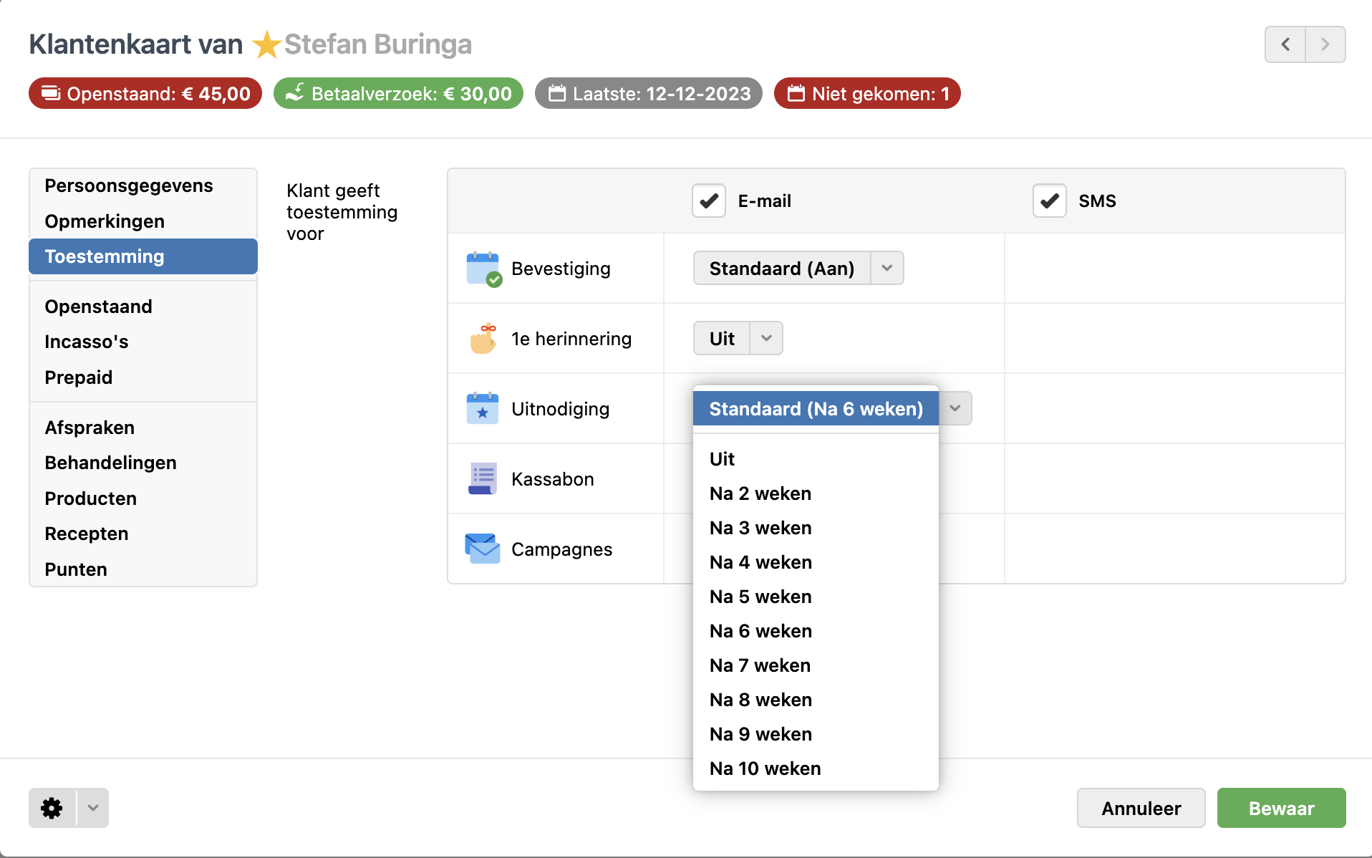Open the Bevestiging Standaard (Aan) dropdown

[798, 268]
